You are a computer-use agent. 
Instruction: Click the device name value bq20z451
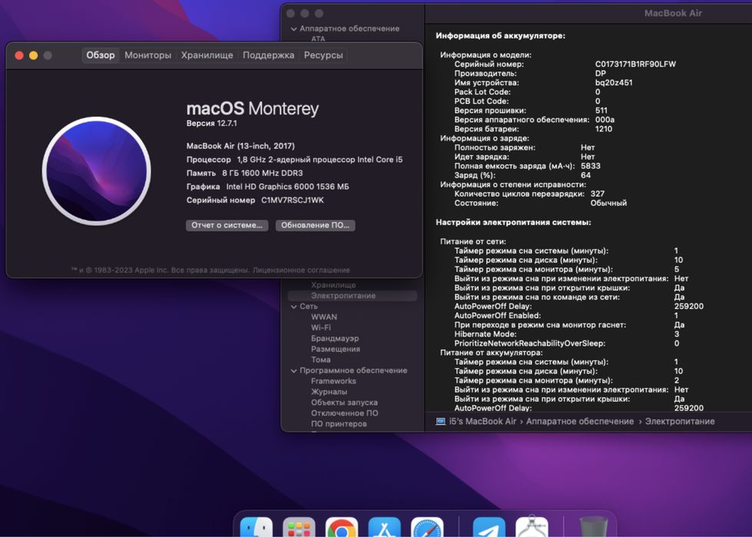point(614,82)
